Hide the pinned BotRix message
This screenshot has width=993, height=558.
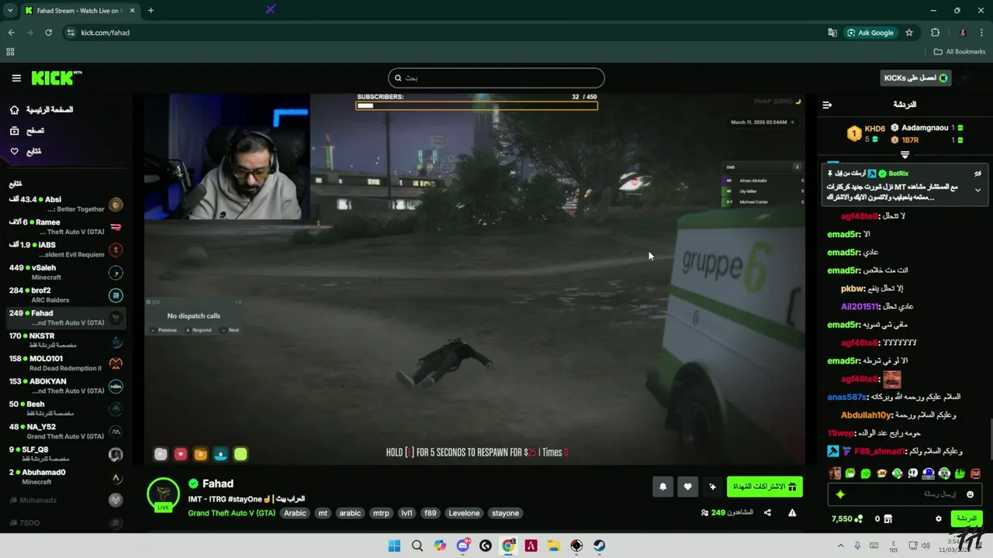click(x=977, y=174)
